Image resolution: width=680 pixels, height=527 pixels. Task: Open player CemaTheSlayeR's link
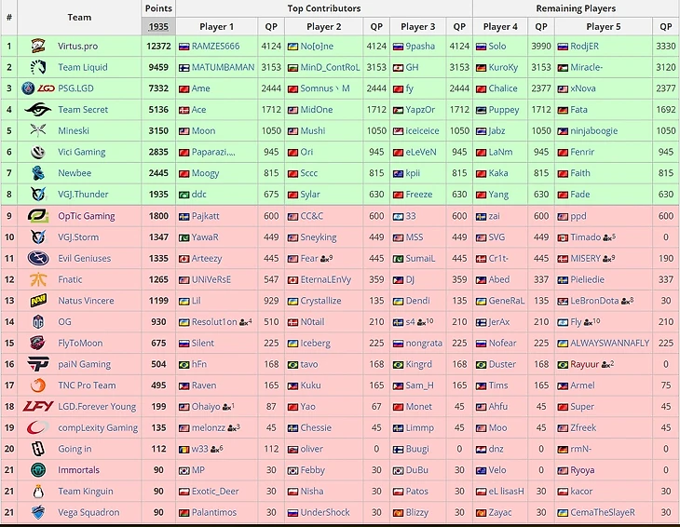(603, 512)
